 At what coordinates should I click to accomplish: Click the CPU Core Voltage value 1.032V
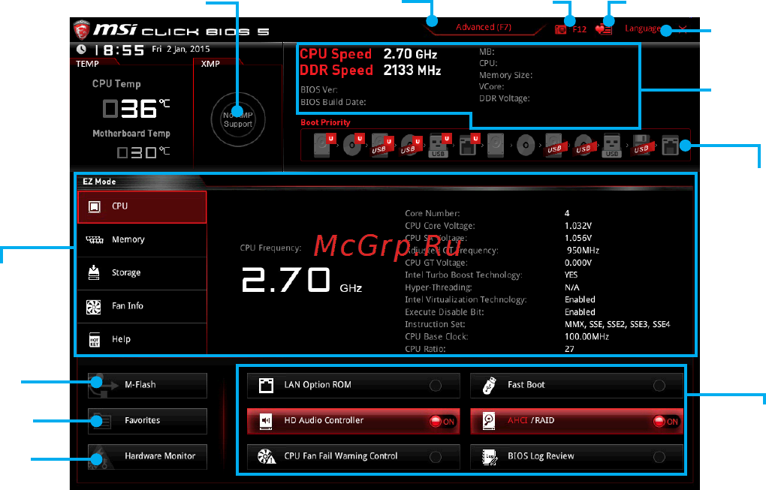[x=578, y=226]
